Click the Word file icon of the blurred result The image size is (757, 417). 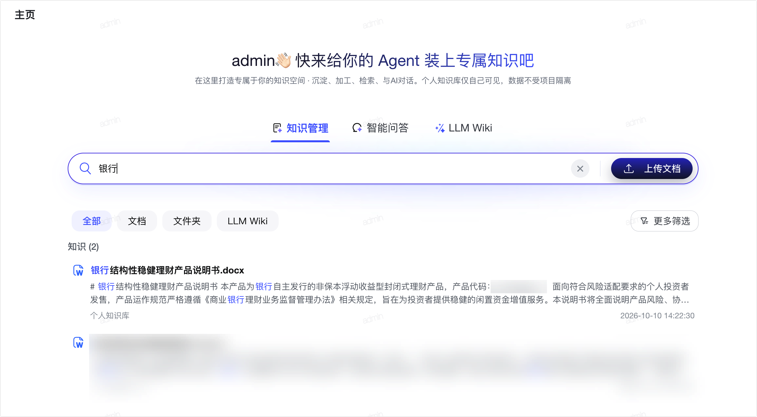(x=78, y=343)
